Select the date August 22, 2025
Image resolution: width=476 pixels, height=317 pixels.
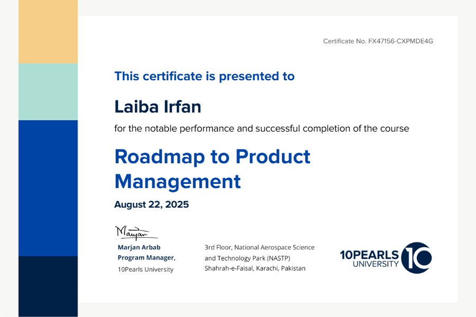pos(151,204)
